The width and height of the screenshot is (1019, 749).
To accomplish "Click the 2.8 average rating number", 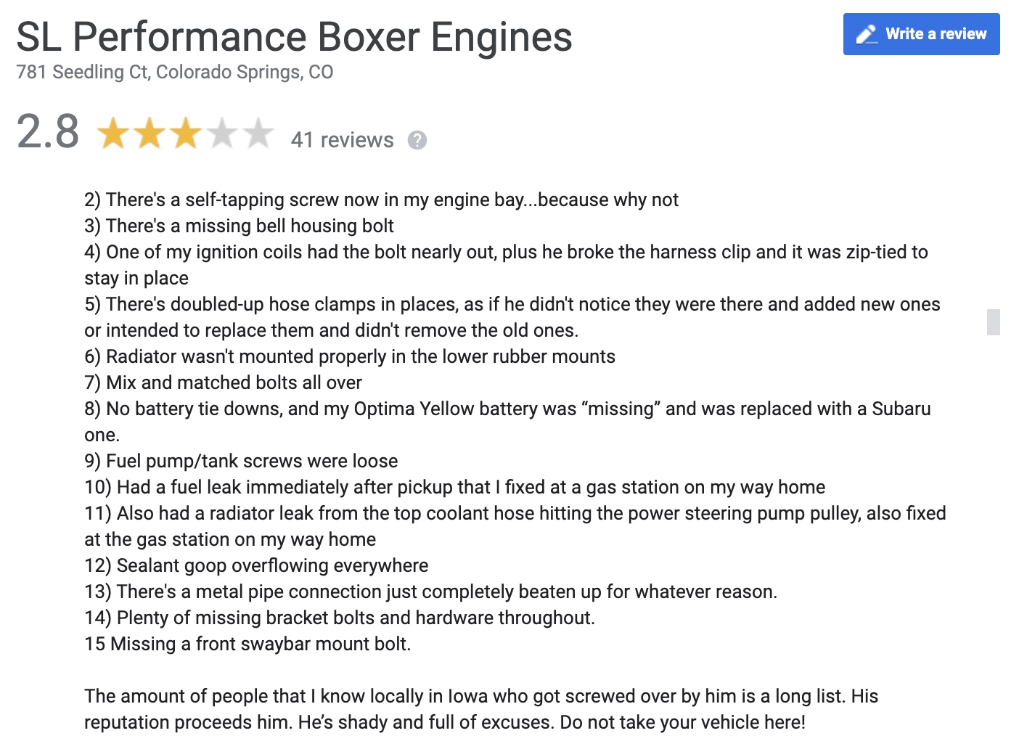I will (48, 133).
